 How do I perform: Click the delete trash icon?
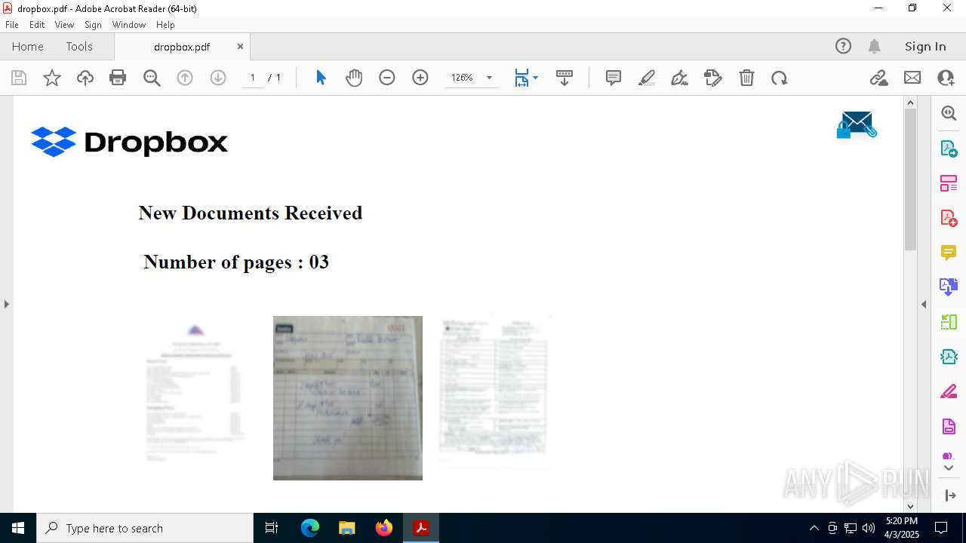pos(746,78)
